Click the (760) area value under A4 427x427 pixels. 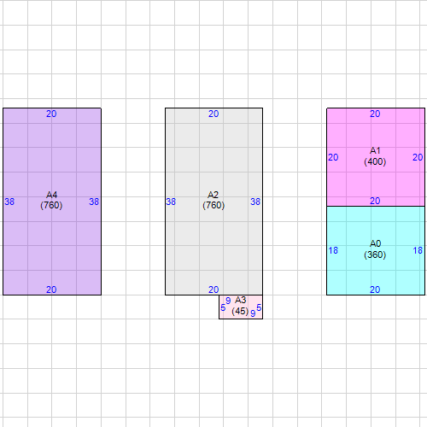pos(51,205)
